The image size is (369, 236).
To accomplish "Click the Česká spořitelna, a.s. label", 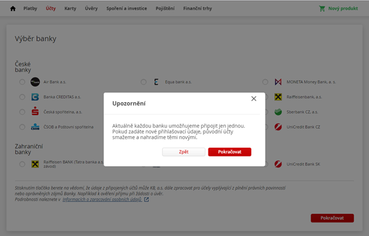I will coord(63,112).
